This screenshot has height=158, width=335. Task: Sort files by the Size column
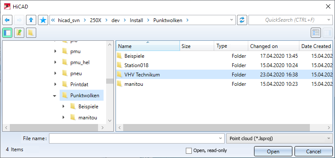pos(197,46)
